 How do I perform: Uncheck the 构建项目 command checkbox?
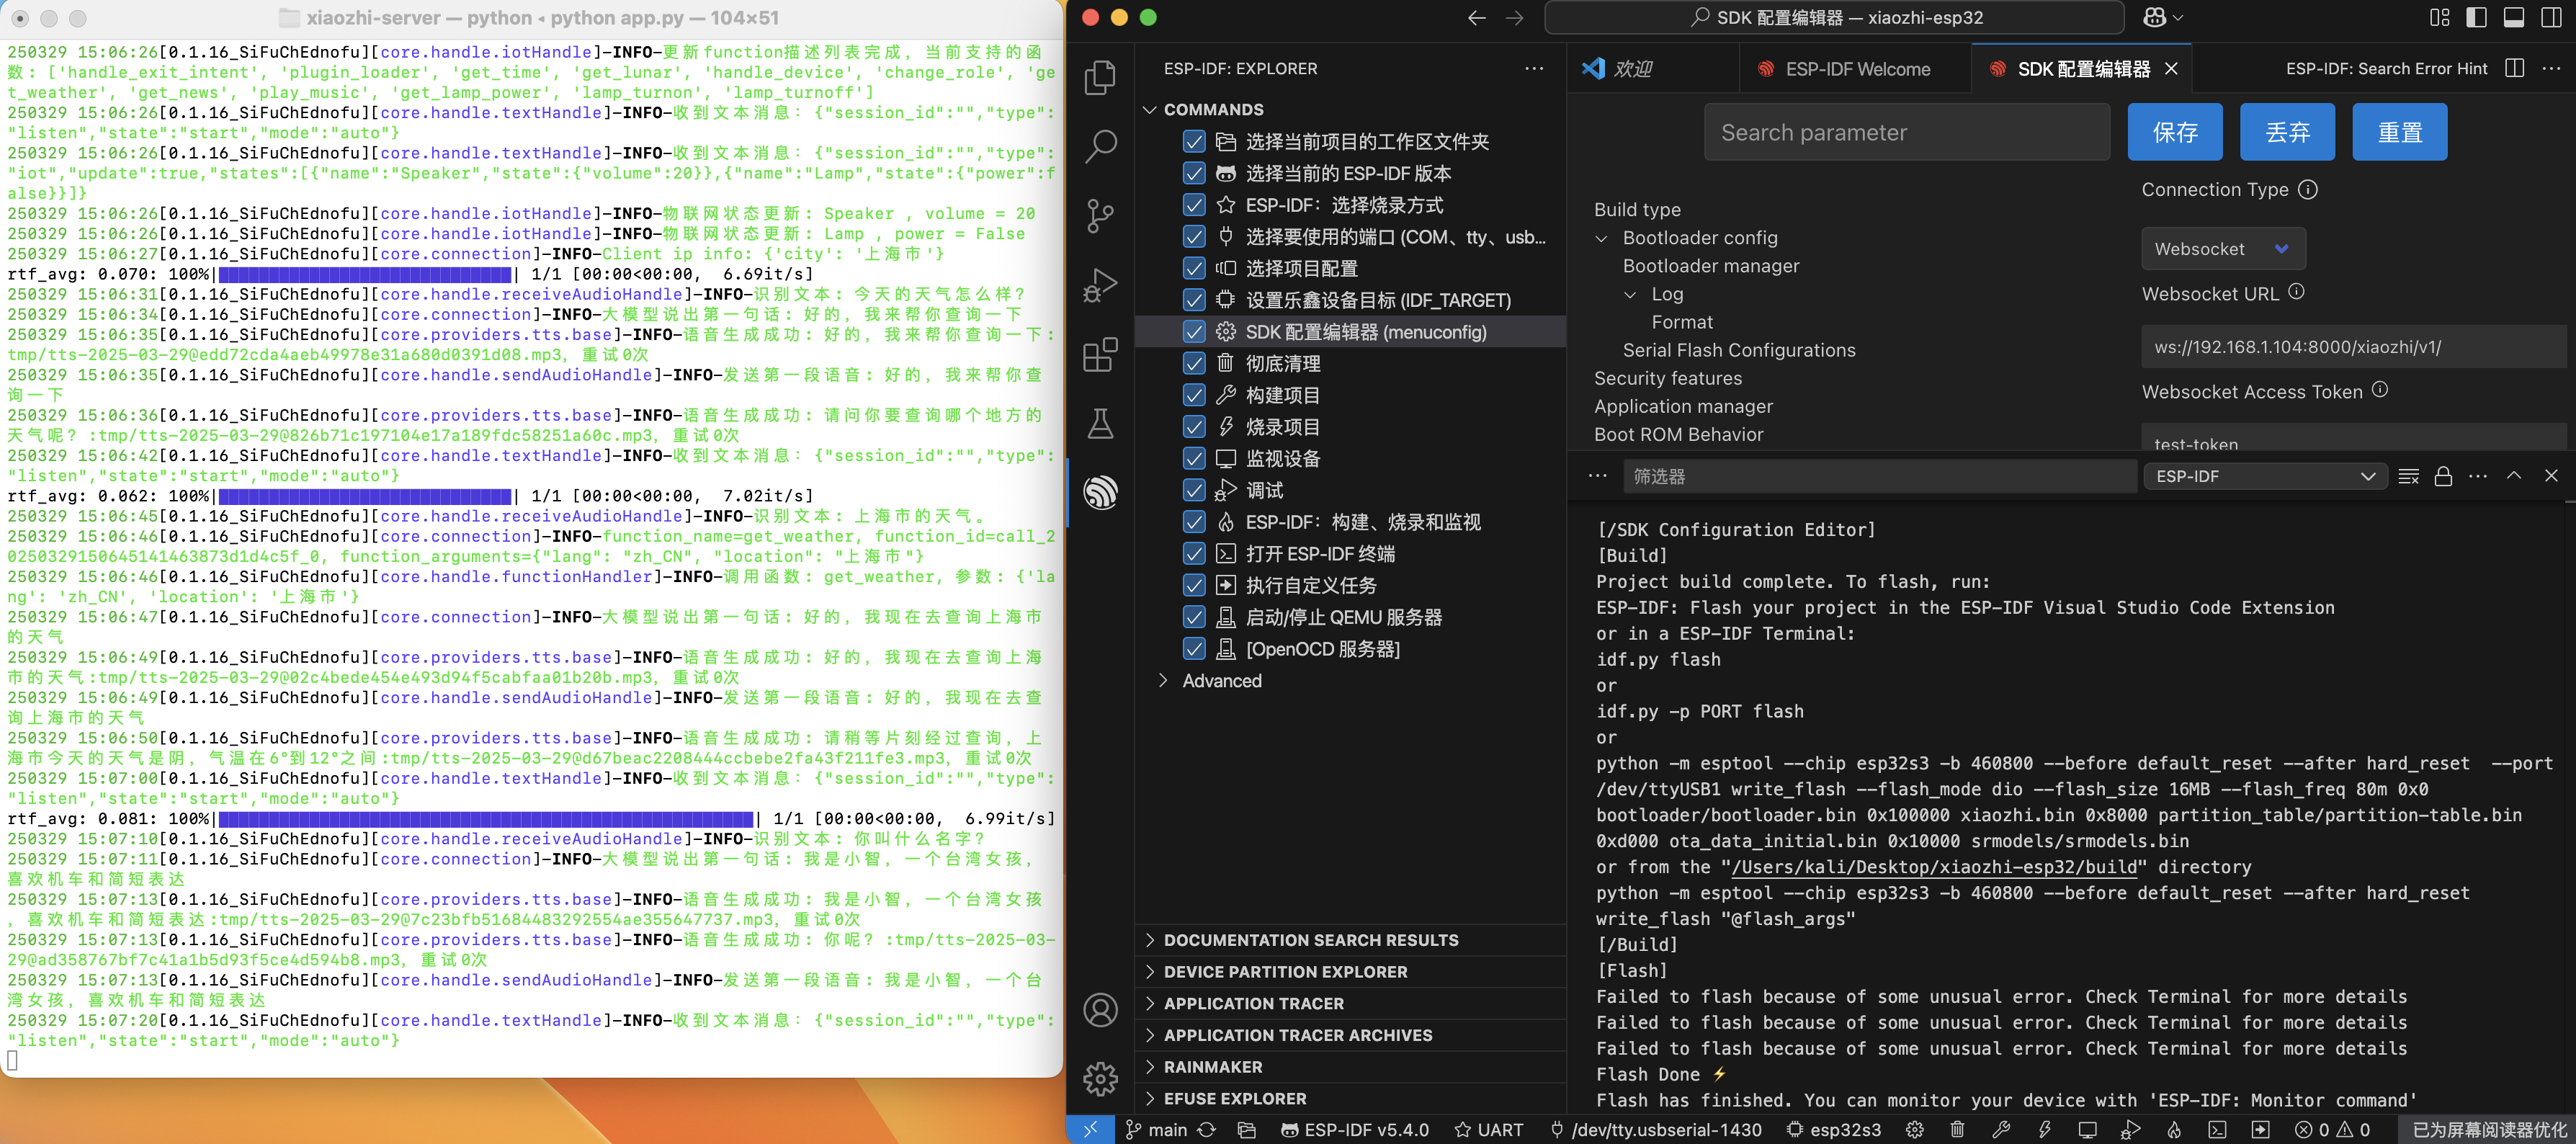(x=1194, y=395)
